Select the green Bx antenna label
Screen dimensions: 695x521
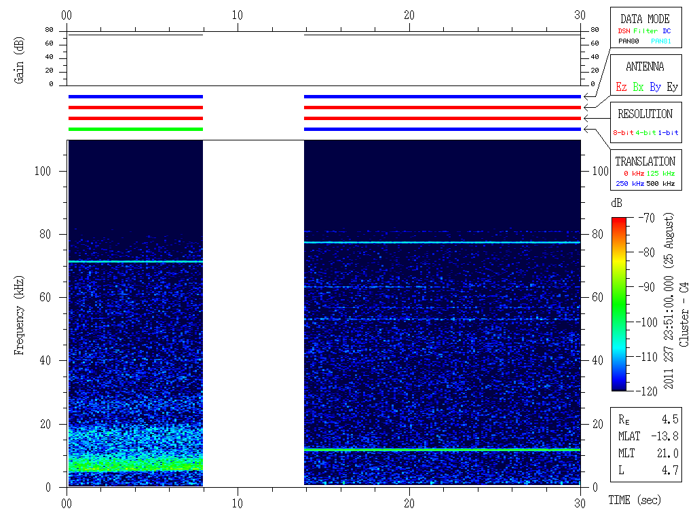tap(638, 87)
